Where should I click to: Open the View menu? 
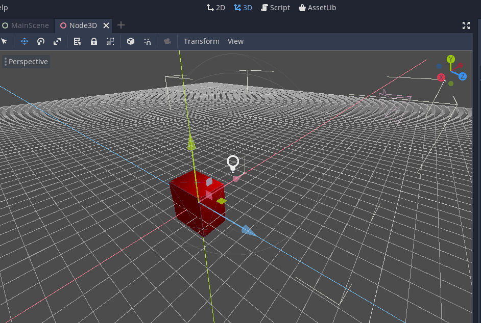[x=235, y=41]
